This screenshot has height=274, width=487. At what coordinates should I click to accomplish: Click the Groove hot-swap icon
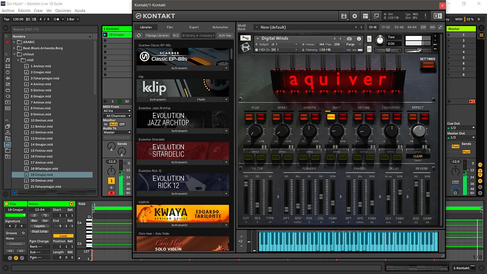tap(23, 233)
